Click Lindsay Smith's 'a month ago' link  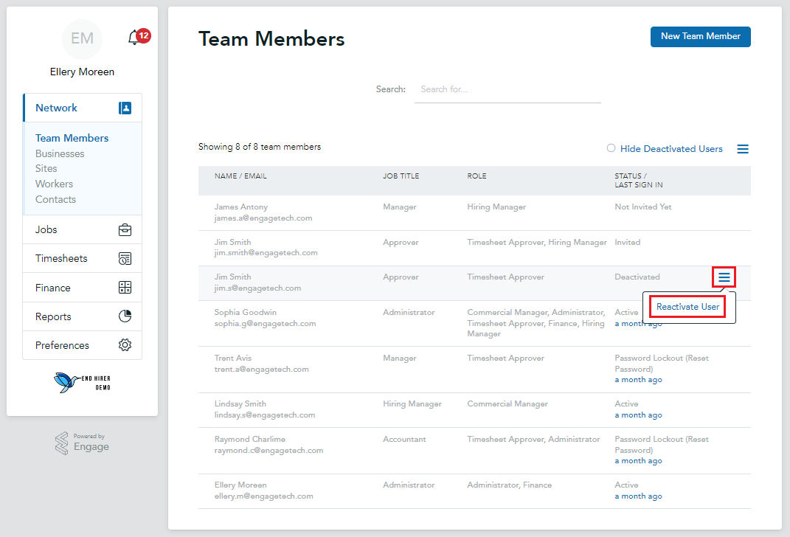pyautogui.click(x=638, y=415)
